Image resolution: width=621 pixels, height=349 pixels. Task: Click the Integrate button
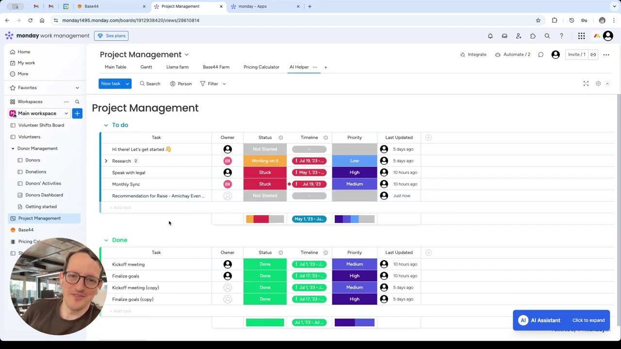click(473, 55)
